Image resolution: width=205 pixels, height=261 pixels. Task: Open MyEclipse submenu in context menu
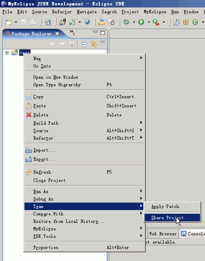pyautogui.click(x=84, y=229)
